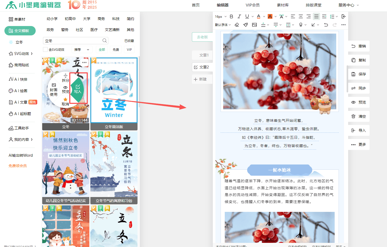Toggle justify text alignment
Screen dimensions: 387x247
coord(316,16)
